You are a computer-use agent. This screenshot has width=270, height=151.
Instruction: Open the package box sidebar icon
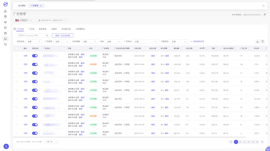pyautogui.click(x=5, y=33)
